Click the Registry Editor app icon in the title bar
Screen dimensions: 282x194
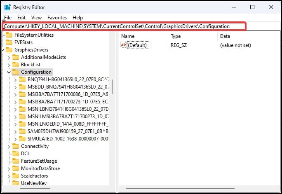pyautogui.click(x=7, y=7)
